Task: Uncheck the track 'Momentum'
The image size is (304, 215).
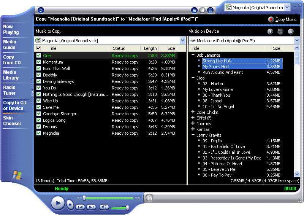Action: coord(39,62)
